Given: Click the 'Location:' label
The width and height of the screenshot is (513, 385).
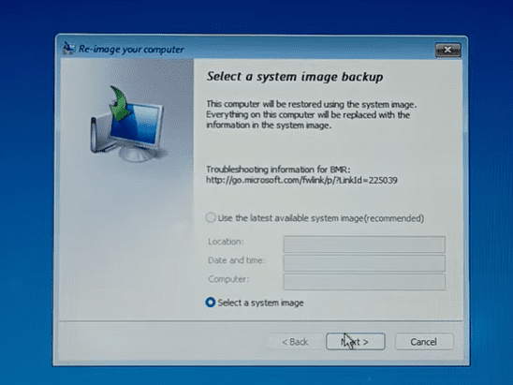Looking at the screenshot, I should [226, 242].
